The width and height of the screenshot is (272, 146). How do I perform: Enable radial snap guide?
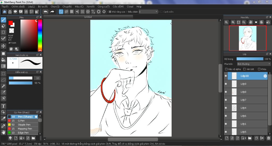click(82, 12)
